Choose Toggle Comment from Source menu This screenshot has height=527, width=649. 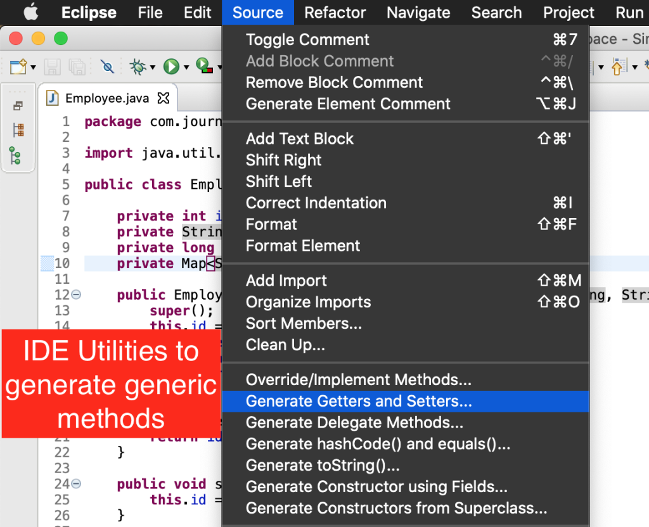(406, 40)
